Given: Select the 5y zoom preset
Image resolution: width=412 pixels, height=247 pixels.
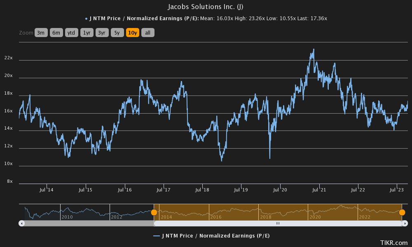Looking at the screenshot, I should (x=117, y=33).
